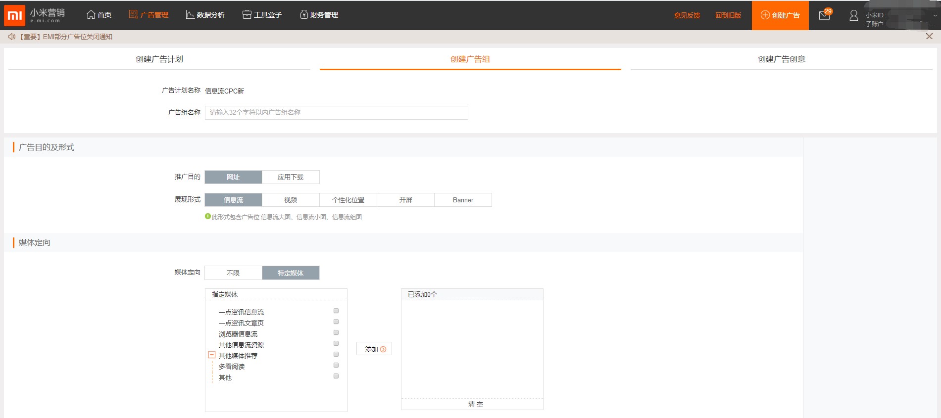Choose 信息流 display format
This screenshot has height=418, width=941.
click(x=233, y=200)
